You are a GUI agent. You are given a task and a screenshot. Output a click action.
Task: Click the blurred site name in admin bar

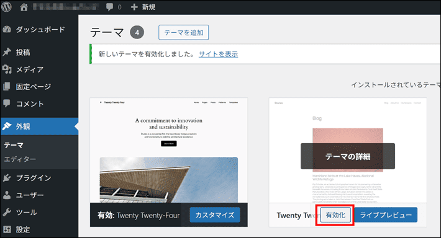coord(66,7)
